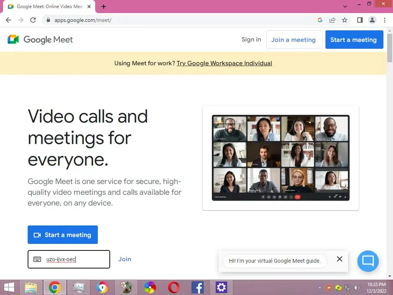Click the Chrome taskbar icon
The height and width of the screenshot is (295, 393).
point(55,287)
